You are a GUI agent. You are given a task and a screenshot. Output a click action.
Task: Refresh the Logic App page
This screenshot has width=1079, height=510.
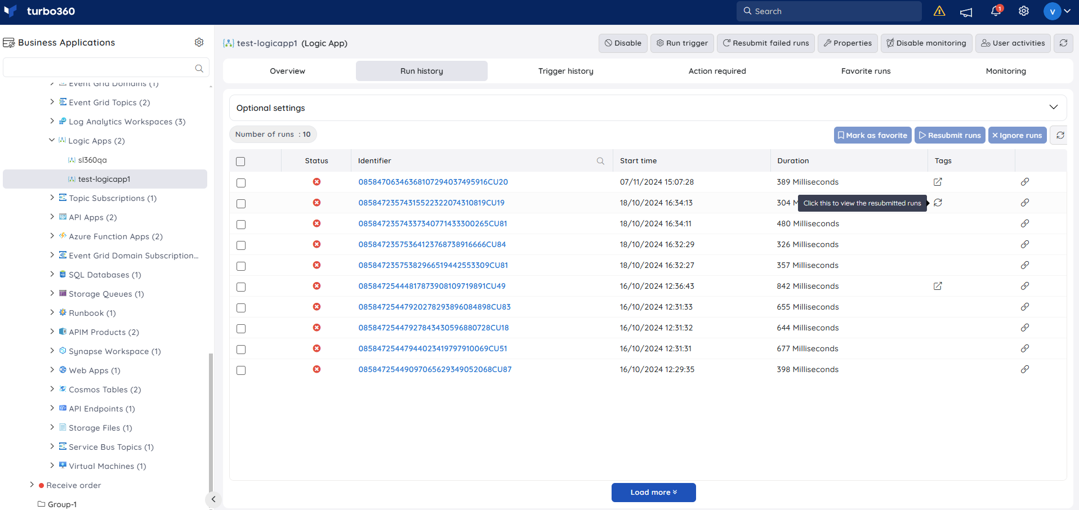coord(1063,43)
